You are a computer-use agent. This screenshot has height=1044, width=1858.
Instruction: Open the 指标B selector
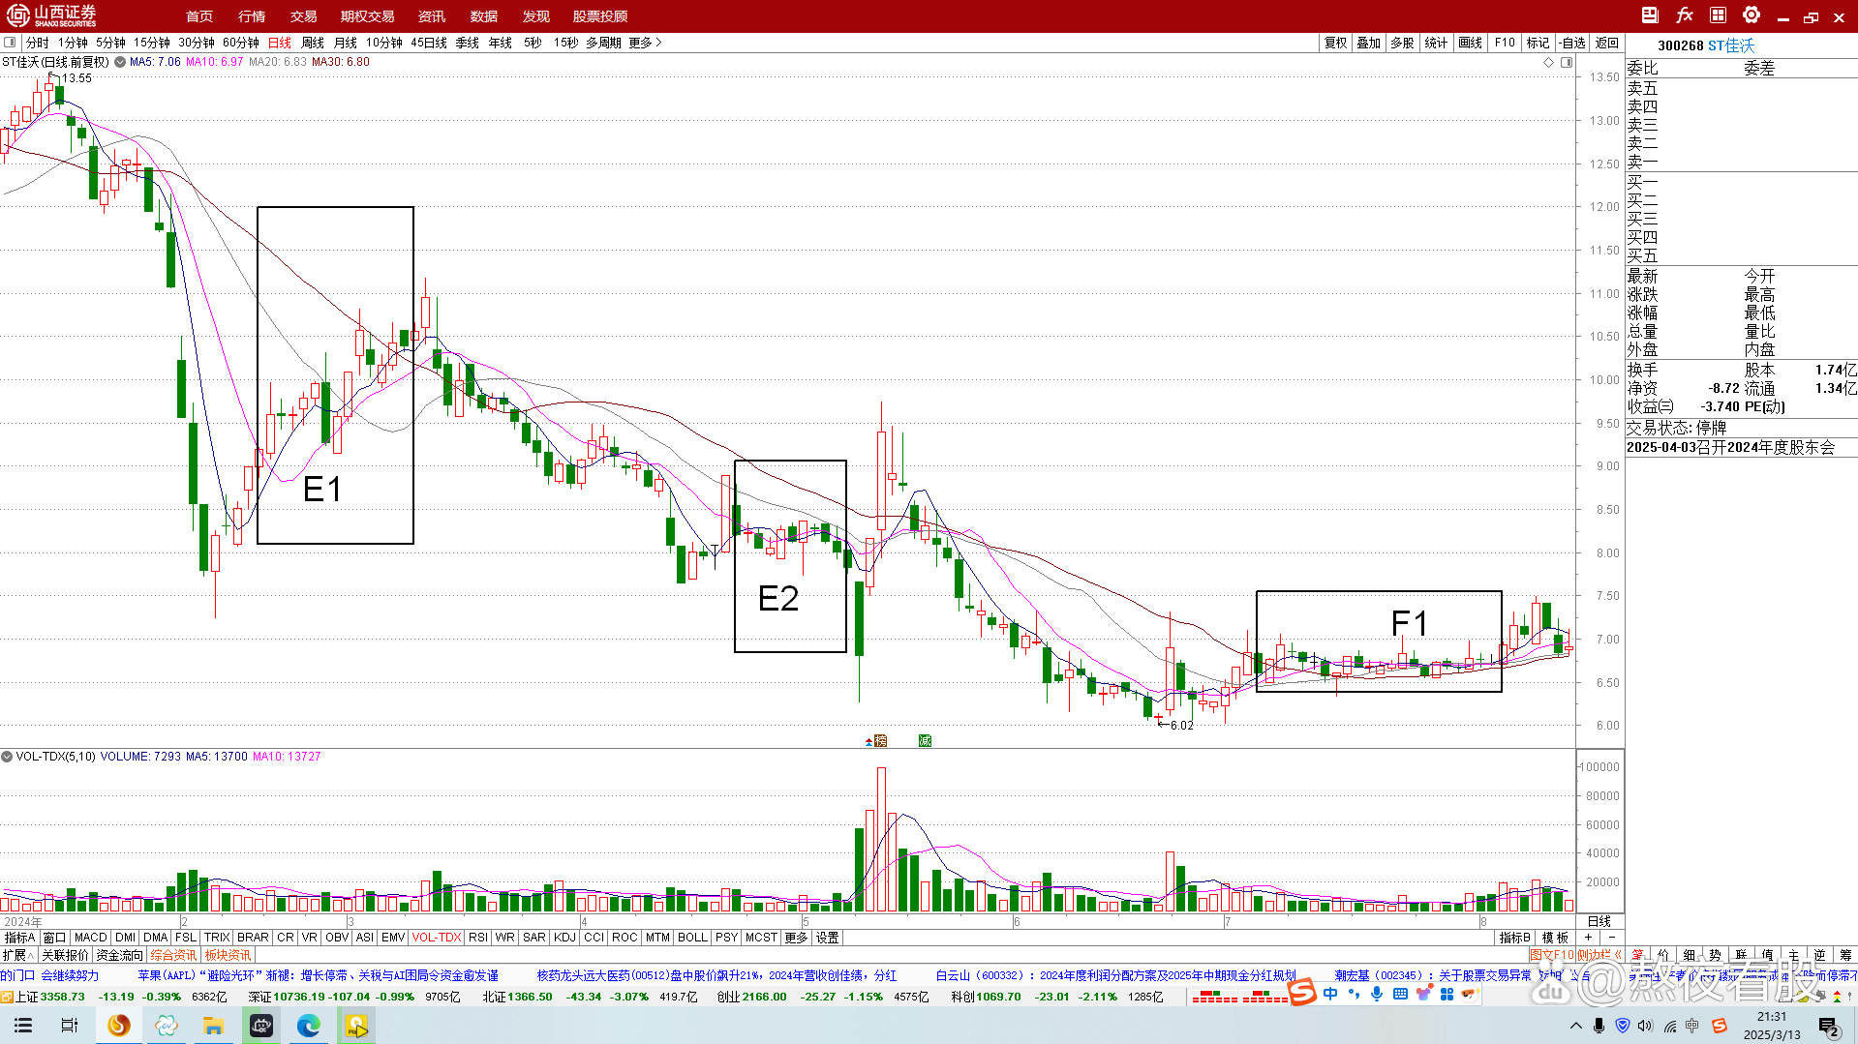1515,938
